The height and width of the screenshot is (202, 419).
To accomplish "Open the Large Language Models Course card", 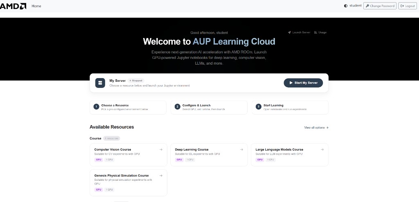I will point(290,155).
